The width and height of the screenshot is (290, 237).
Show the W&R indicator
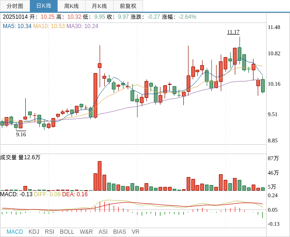[86, 232]
